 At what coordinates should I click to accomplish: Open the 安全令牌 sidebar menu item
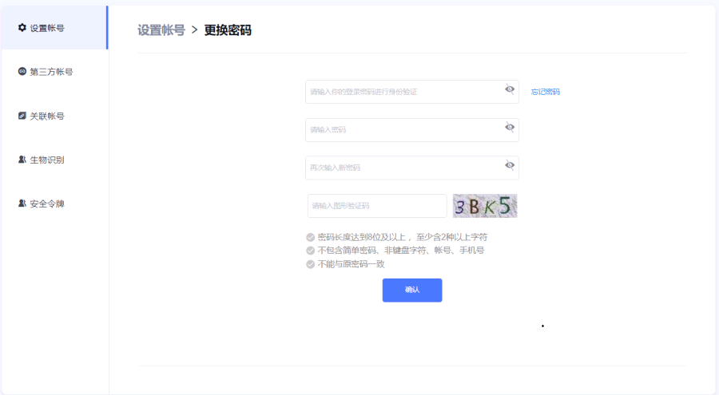click(x=46, y=203)
